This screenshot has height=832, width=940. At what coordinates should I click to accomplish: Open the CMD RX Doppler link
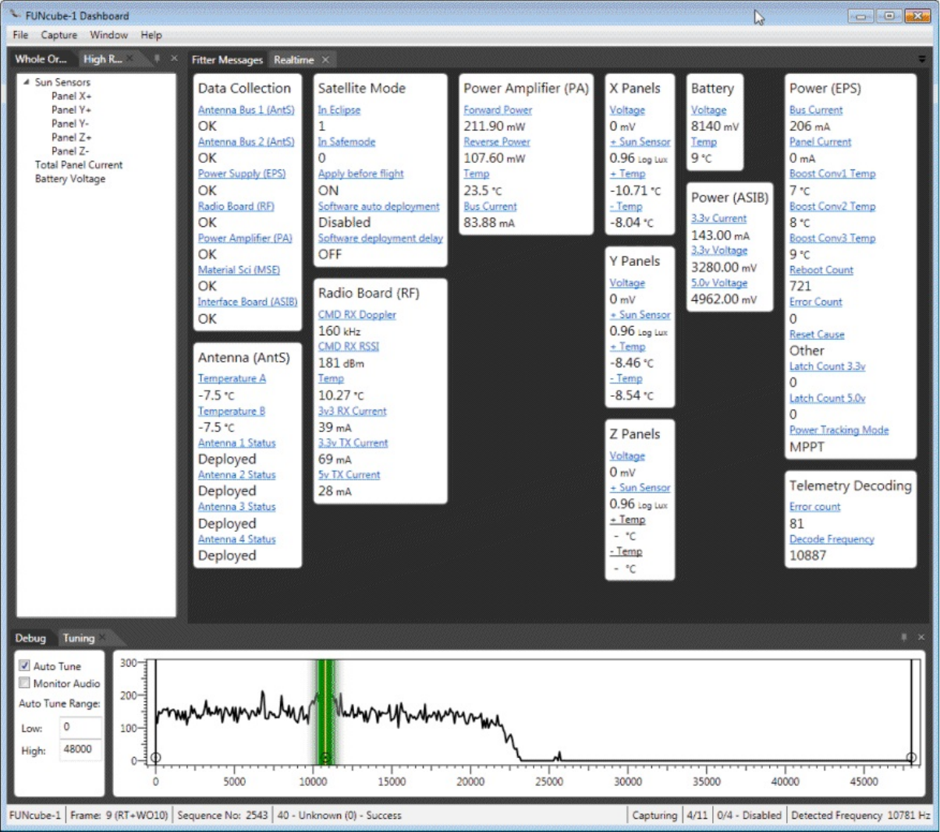click(356, 314)
